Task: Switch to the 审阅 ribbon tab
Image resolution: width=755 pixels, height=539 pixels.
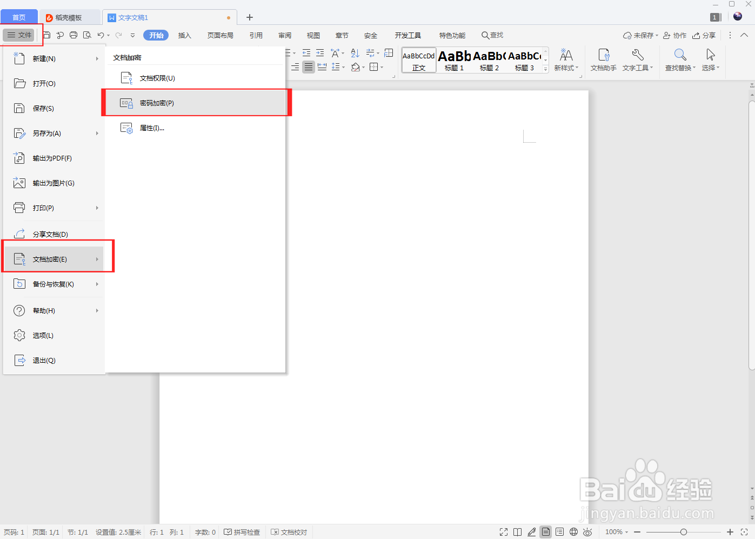Action: coord(285,36)
